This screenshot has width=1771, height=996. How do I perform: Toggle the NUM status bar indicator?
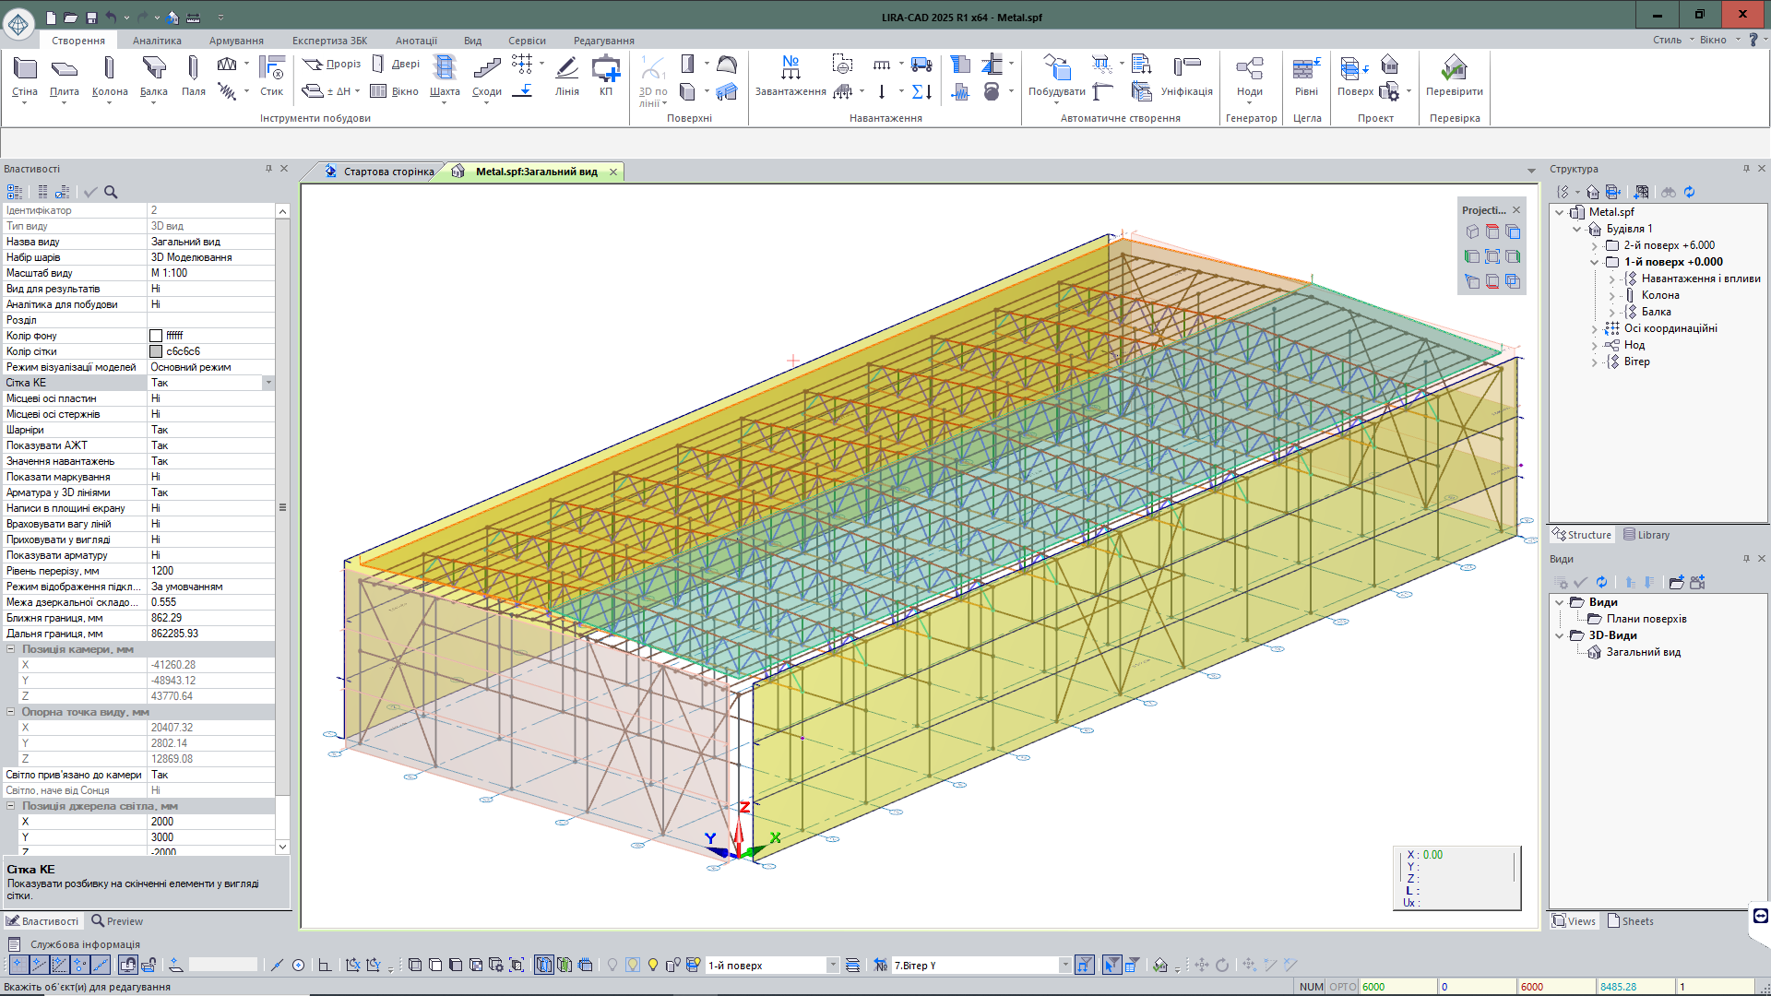1311,987
